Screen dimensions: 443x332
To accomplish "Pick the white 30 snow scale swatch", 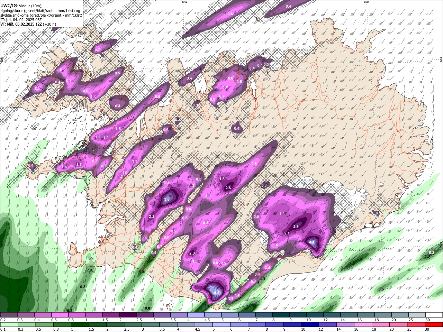I will tap(434, 315).
